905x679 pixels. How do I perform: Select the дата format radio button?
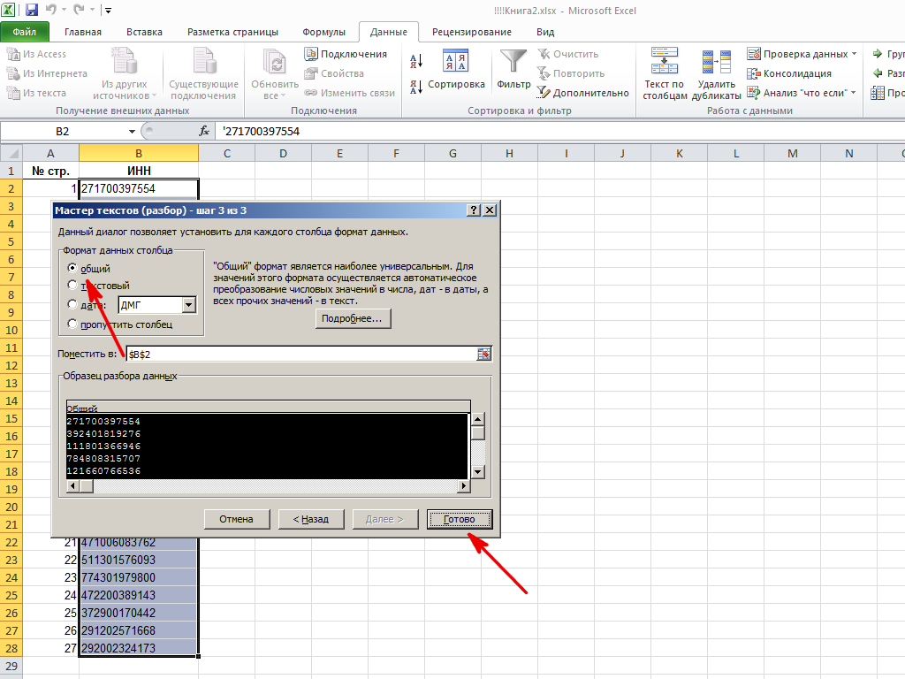tap(72, 304)
